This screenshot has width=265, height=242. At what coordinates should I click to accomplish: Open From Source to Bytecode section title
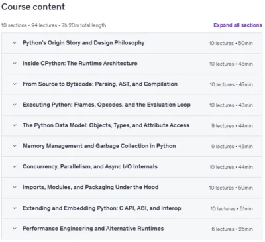(x=100, y=84)
